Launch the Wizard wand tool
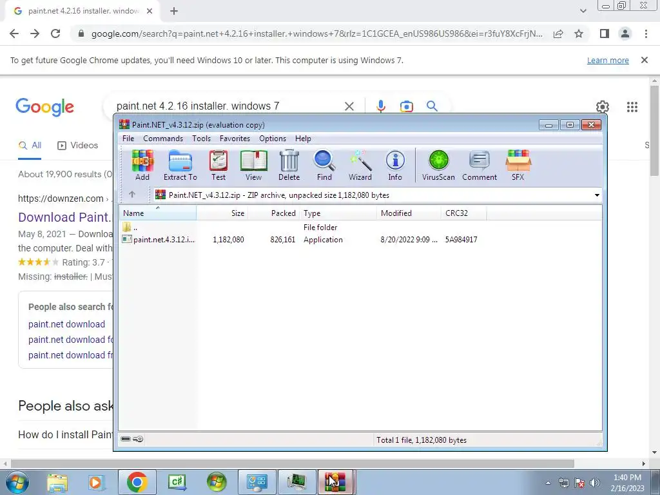 [x=360, y=166]
